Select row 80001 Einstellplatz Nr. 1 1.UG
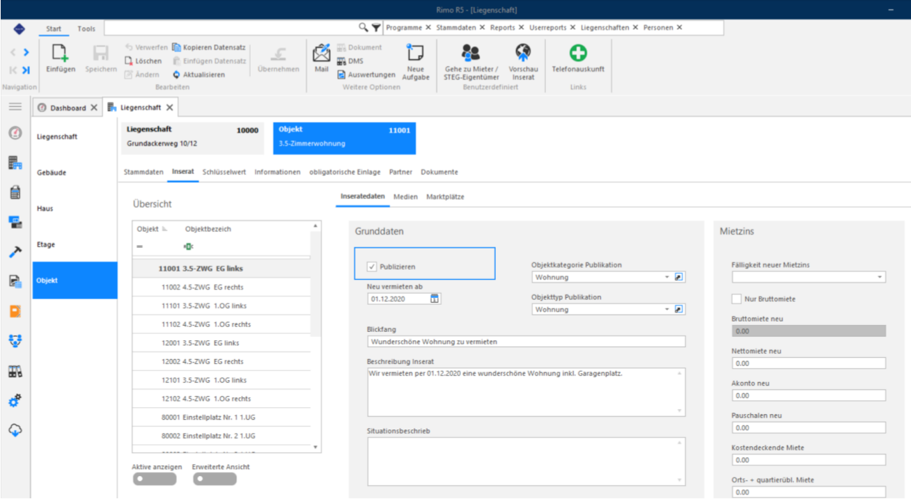911x499 pixels. point(221,418)
